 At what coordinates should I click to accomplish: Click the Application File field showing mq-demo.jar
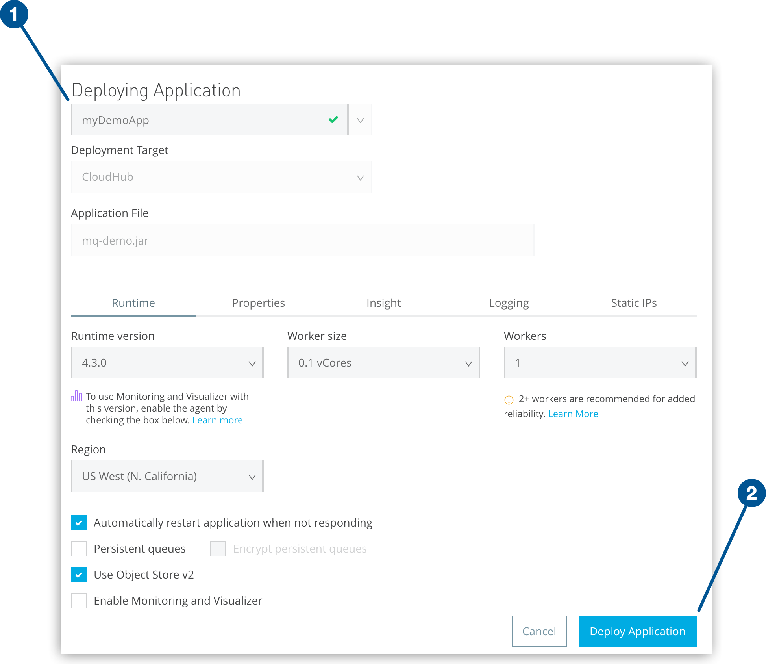tap(302, 240)
